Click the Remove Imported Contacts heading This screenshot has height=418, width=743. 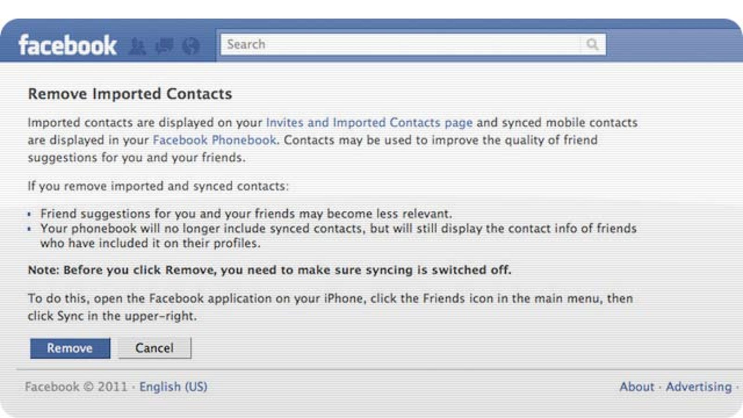(130, 94)
